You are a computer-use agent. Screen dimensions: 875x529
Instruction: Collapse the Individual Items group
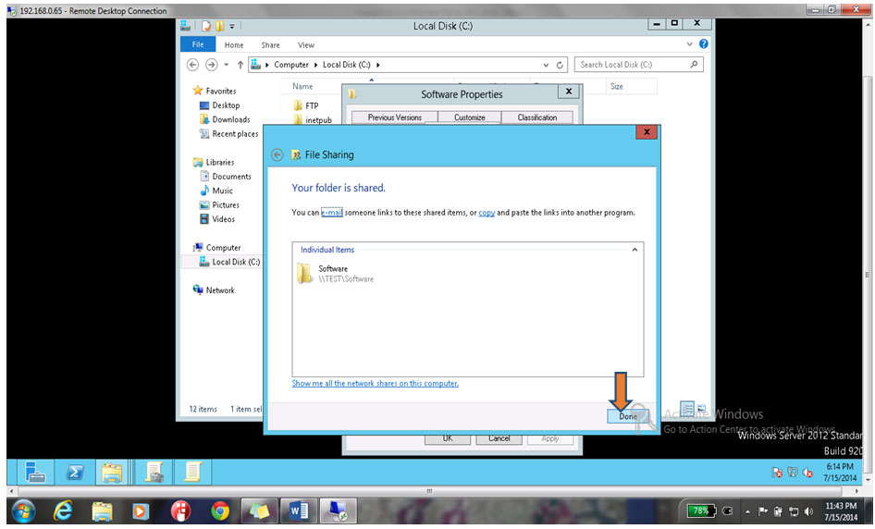point(635,250)
